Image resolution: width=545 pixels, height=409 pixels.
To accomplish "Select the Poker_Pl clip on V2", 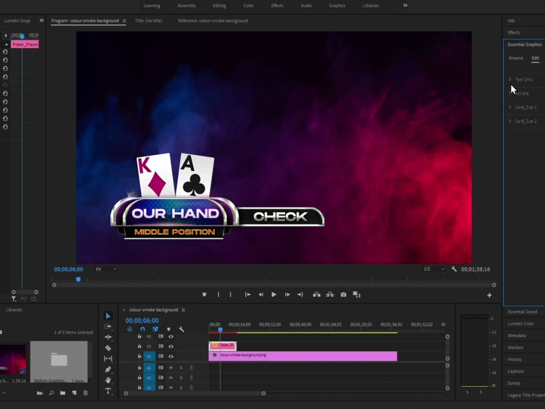I will coord(223,346).
